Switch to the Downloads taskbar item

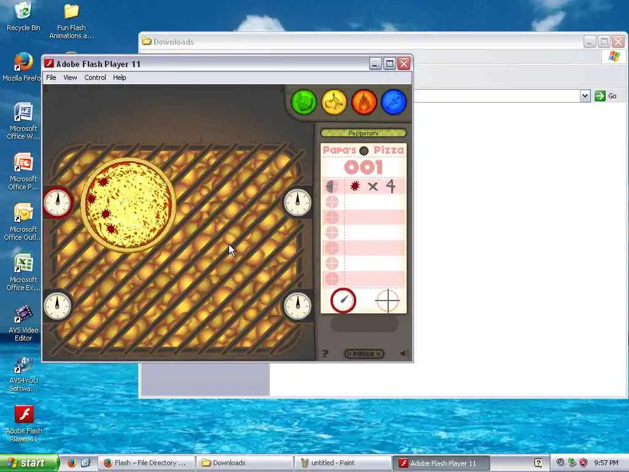tap(245, 463)
